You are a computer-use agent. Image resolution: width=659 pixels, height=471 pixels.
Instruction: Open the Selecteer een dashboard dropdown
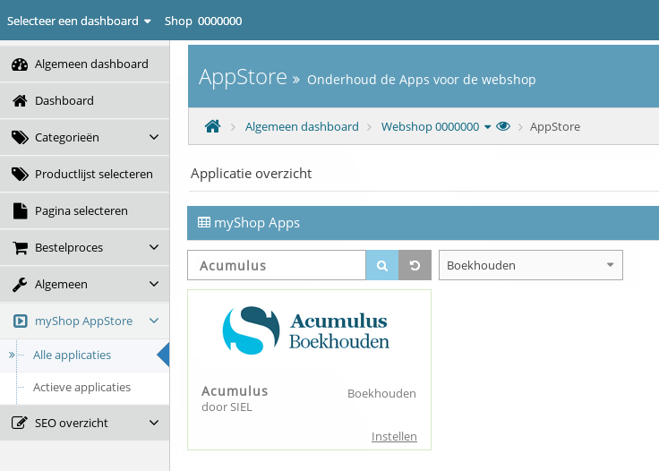(79, 21)
